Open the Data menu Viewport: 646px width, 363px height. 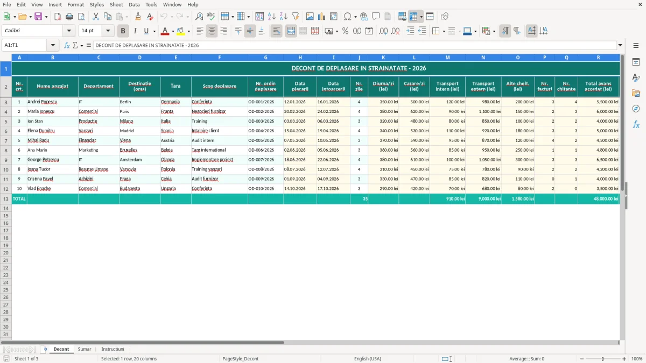(134, 4)
